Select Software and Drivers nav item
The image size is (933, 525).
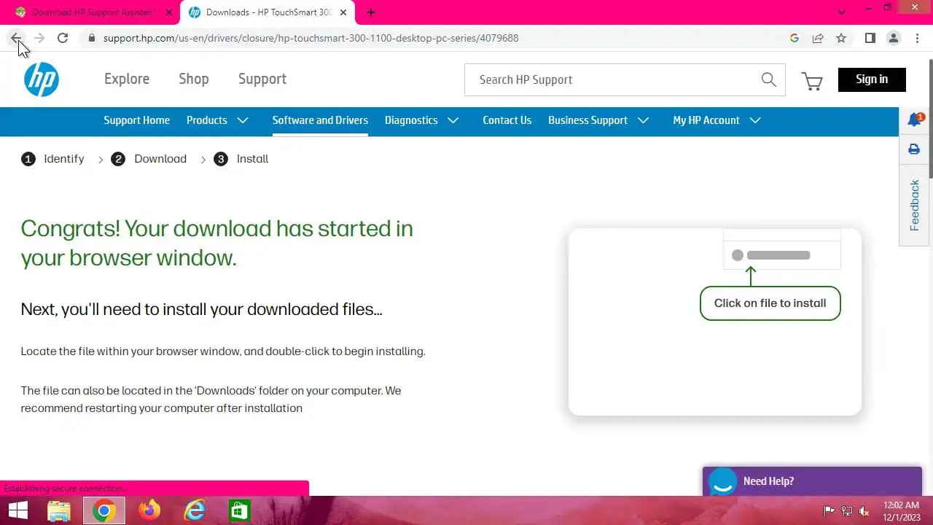[x=320, y=120]
